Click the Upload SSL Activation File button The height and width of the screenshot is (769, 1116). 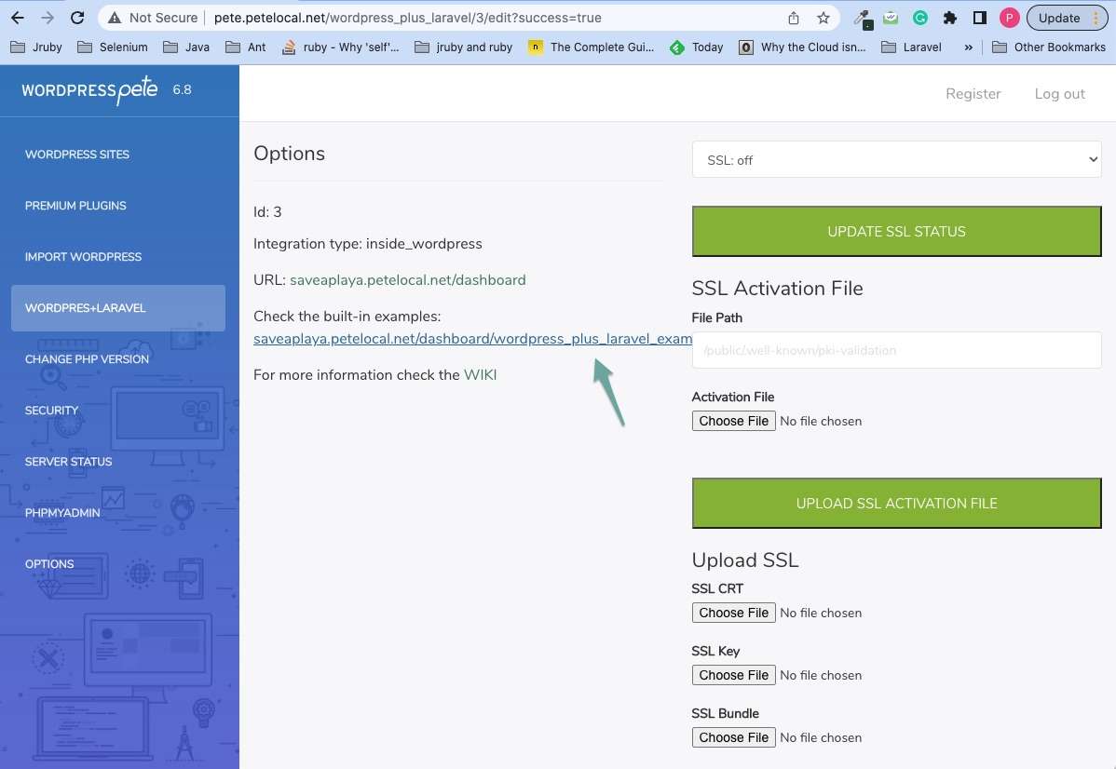tap(896, 504)
